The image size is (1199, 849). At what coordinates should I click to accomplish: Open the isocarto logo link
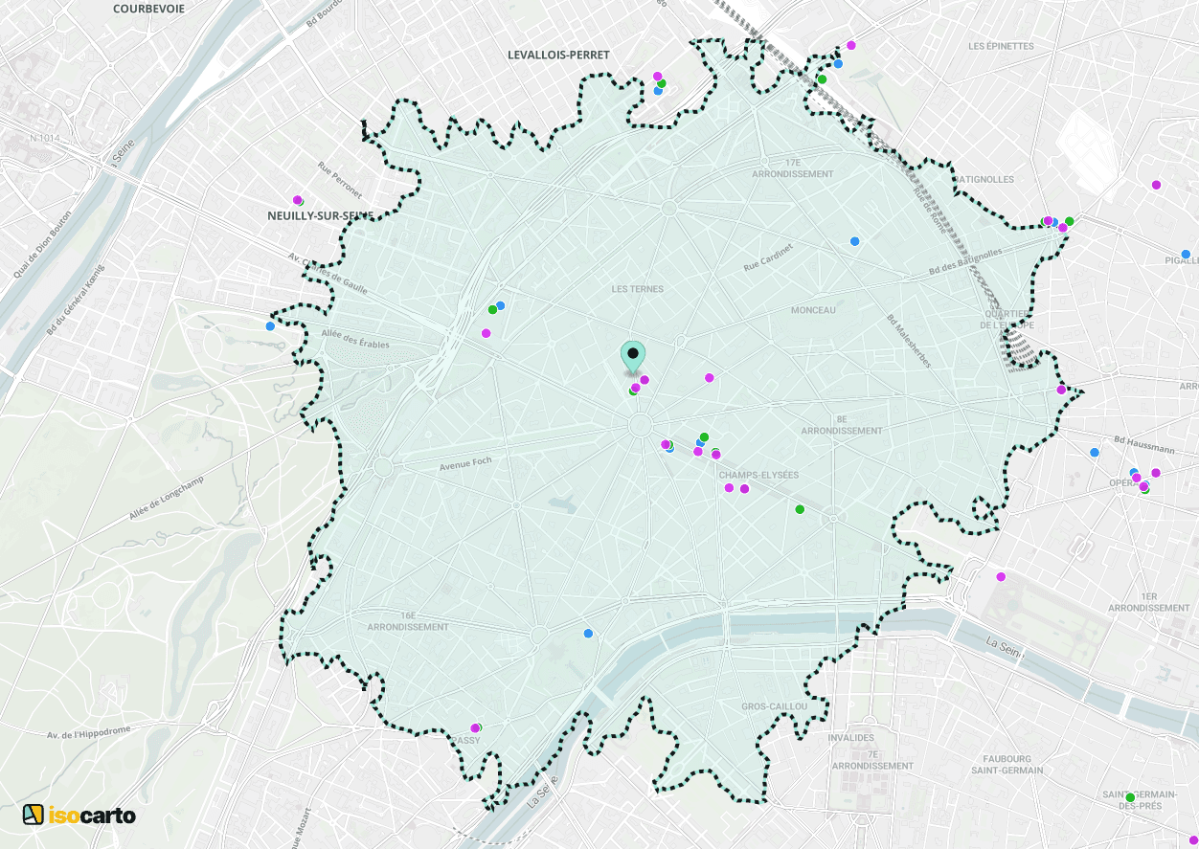79,815
